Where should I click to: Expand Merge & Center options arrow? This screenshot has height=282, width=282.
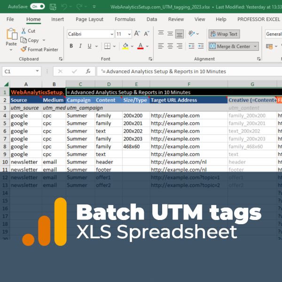255,46
